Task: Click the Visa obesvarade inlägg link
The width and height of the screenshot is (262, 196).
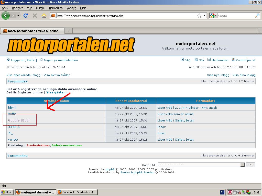Action: coord(23,75)
